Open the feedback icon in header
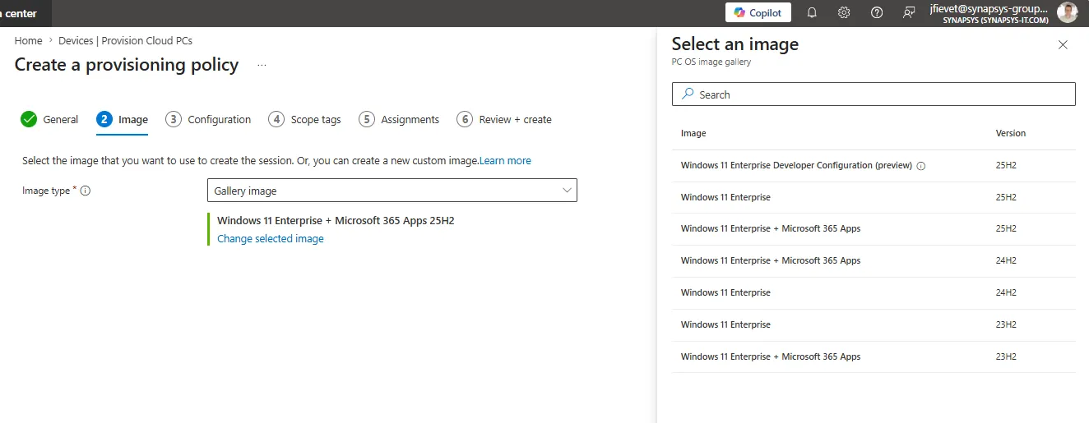This screenshot has width=1089, height=423. point(909,12)
